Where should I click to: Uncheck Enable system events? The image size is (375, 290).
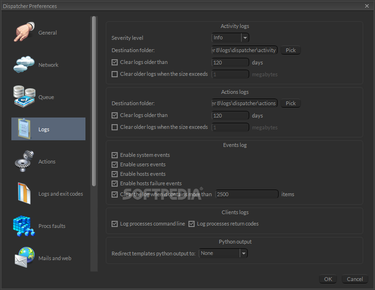(114, 155)
